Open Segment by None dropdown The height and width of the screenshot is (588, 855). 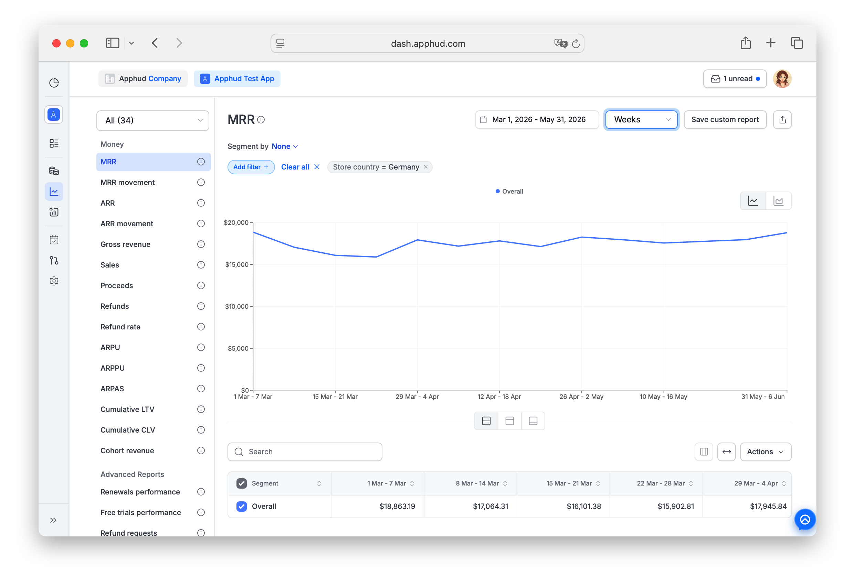(285, 146)
